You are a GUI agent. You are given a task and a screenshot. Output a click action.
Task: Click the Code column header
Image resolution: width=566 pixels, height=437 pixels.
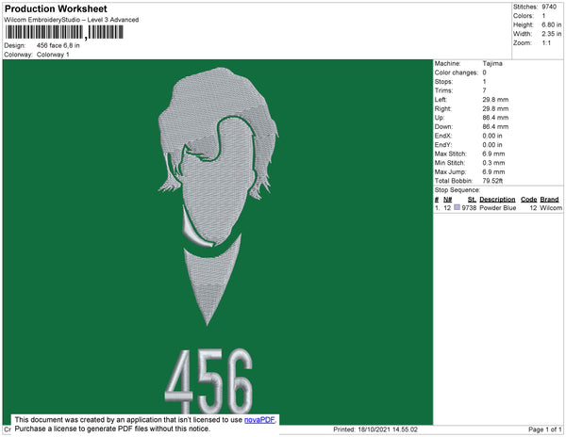(x=528, y=200)
